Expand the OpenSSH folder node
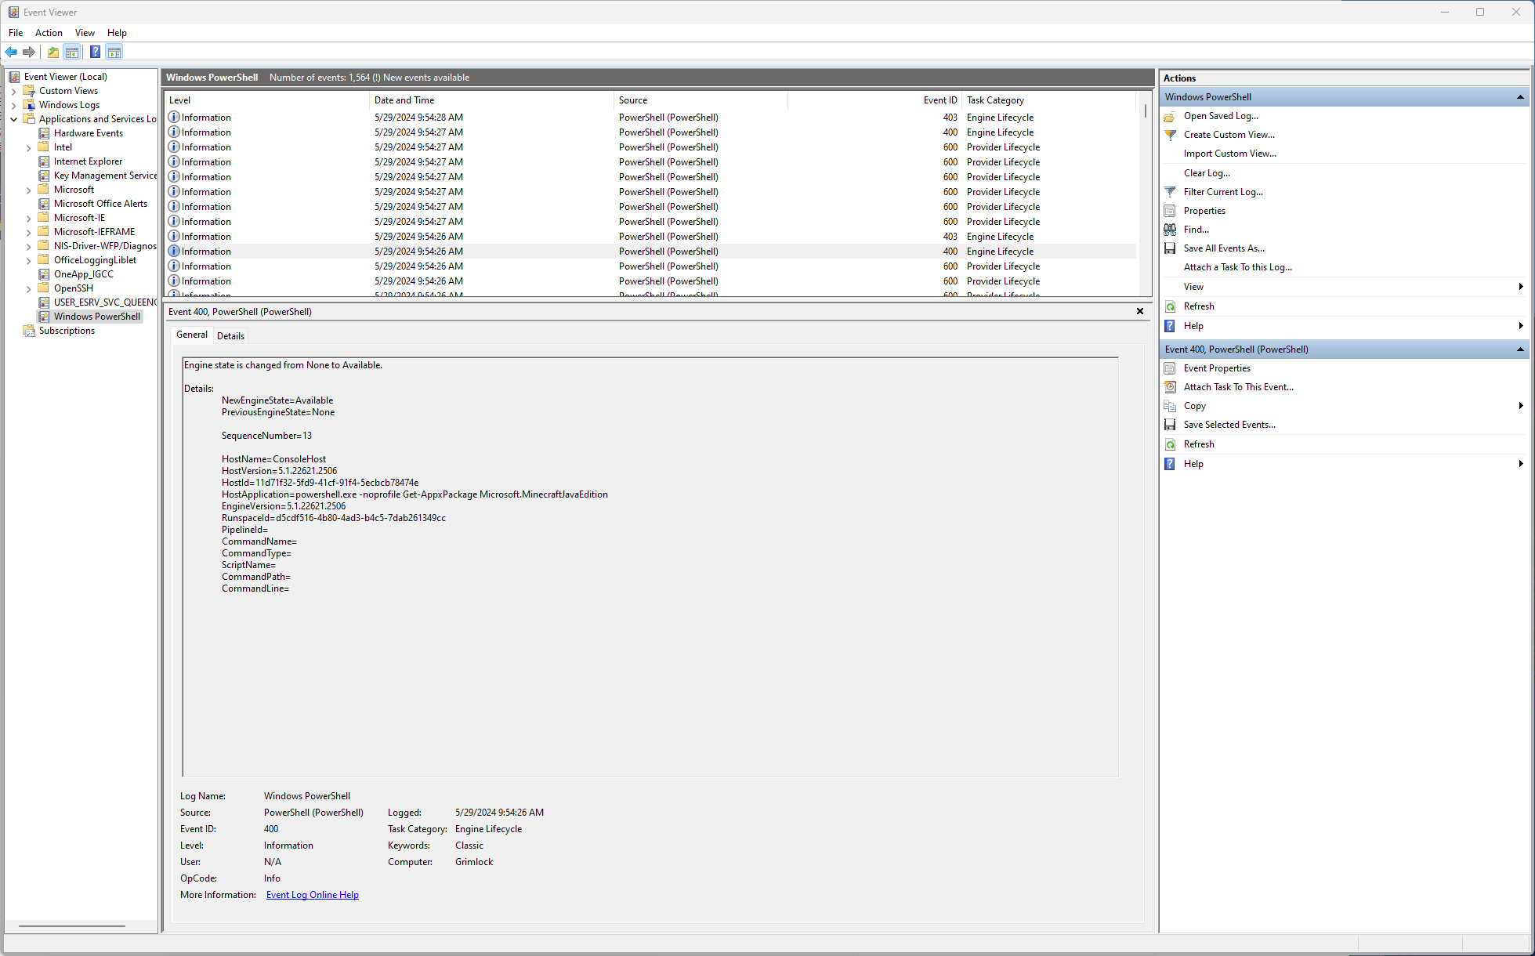The image size is (1535, 956). 28,288
